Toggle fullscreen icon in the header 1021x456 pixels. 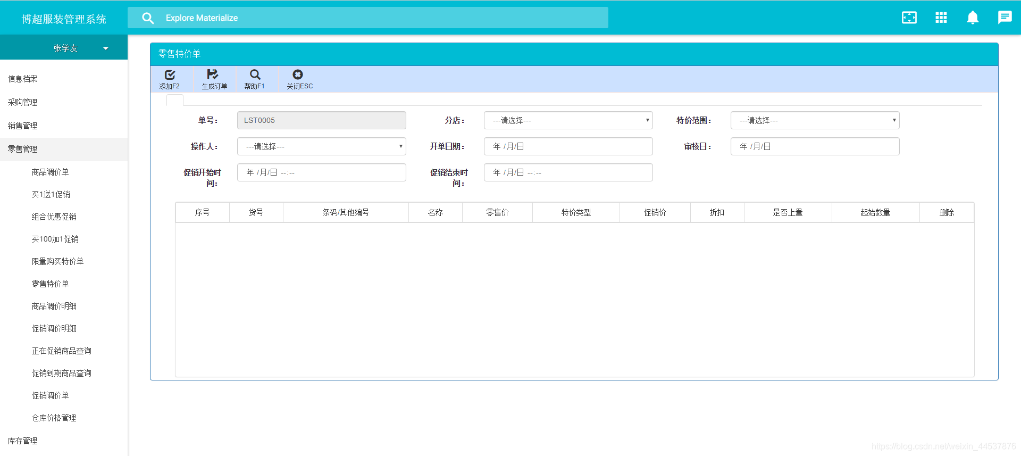click(909, 18)
